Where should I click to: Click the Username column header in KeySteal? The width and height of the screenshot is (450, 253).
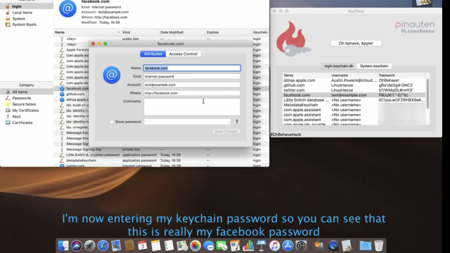(x=353, y=75)
